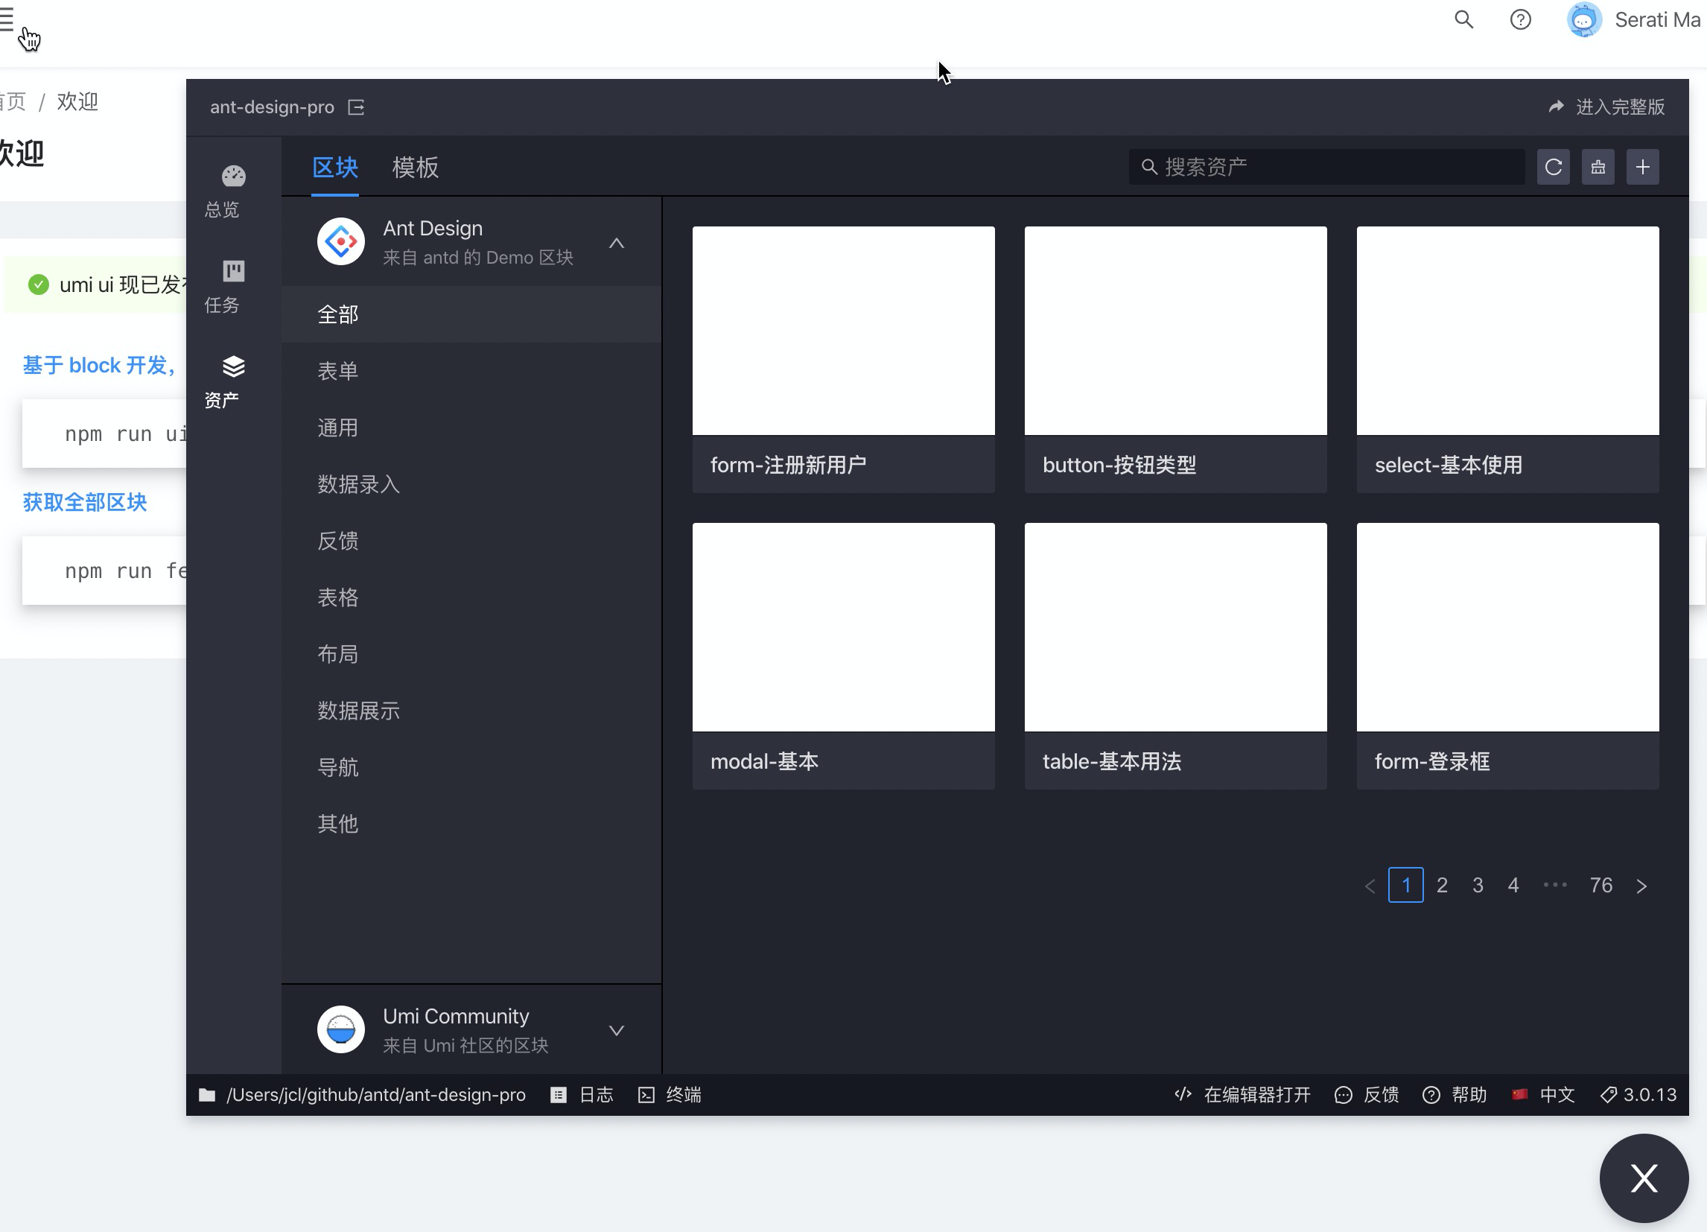Select the 资产 assets panel
The height and width of the screenshot is (1232, 1707).
tap(233, 380)
